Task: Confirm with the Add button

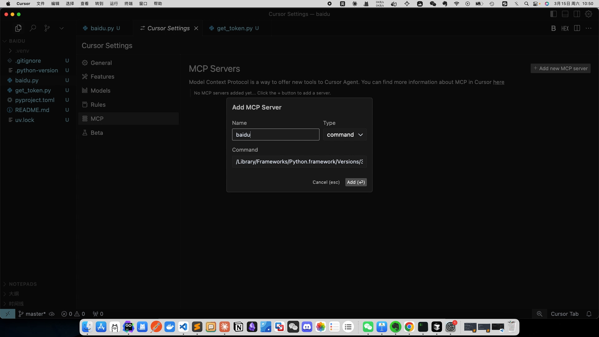Action: (356, 182)
